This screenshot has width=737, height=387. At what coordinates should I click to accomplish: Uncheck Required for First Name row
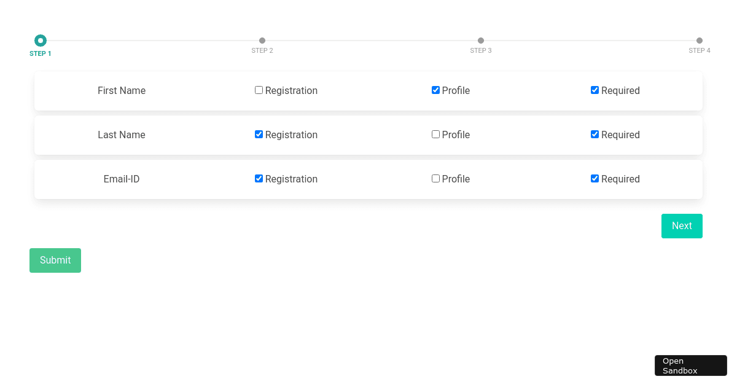point(595,90)
